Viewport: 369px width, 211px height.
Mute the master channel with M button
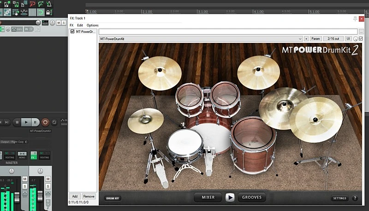[x=25, y=179]
